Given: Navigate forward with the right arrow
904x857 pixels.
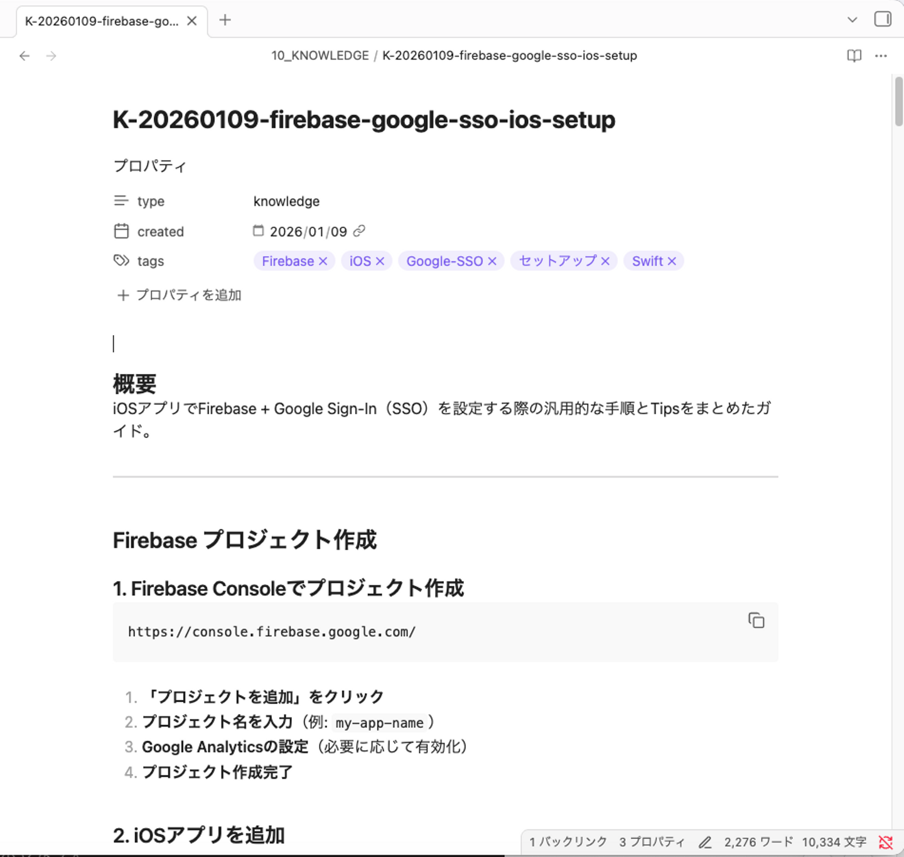Looking at the screenshot, I should (x=51, y=56).
